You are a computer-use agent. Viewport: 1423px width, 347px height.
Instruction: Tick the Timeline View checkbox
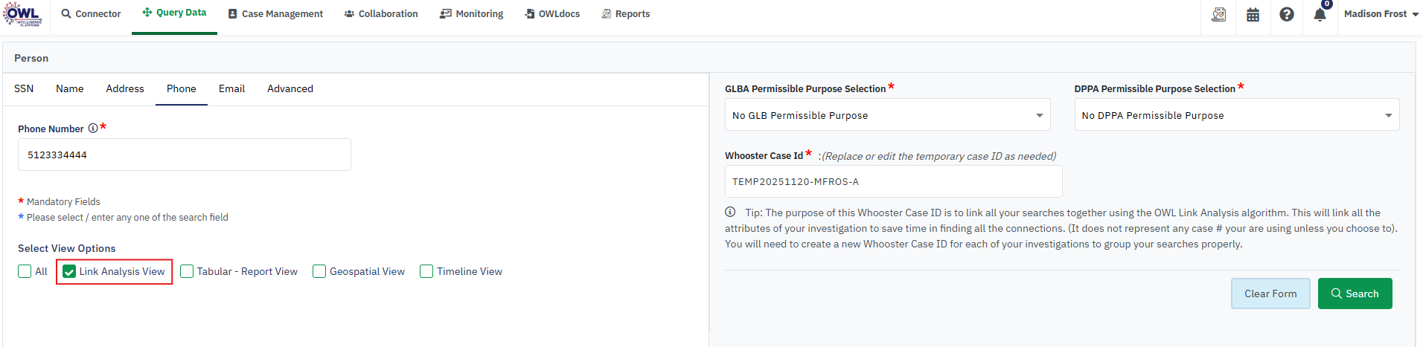(426, 271)
